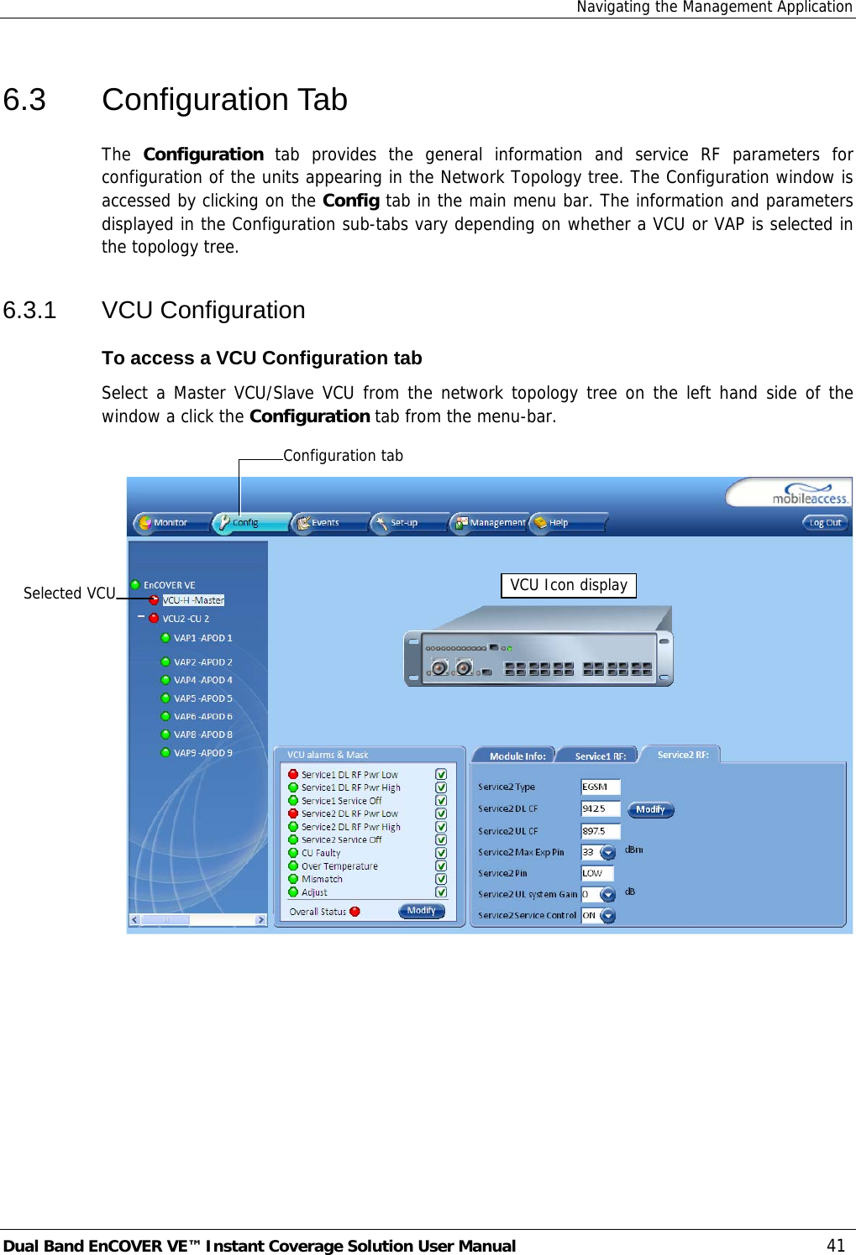The height and width of the screenshot is (1255, 856).
Task: Click Modify in VCU alarms panel
Action: coord(422,911)
